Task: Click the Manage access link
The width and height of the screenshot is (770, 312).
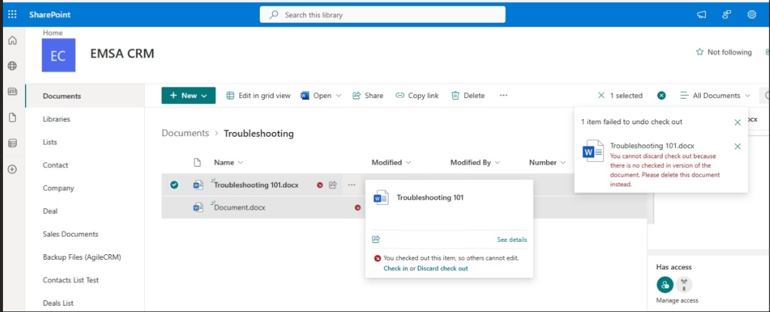Action: click(677, 300)
